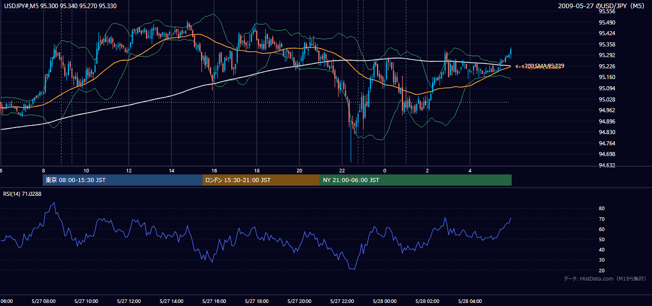Click hour label 20 under price chart
Viewport: 652px width, 306px height.
coord(299,171)
